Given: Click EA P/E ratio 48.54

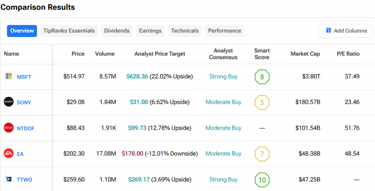Looking at the screenshot, I should click(x=352, y=154).
